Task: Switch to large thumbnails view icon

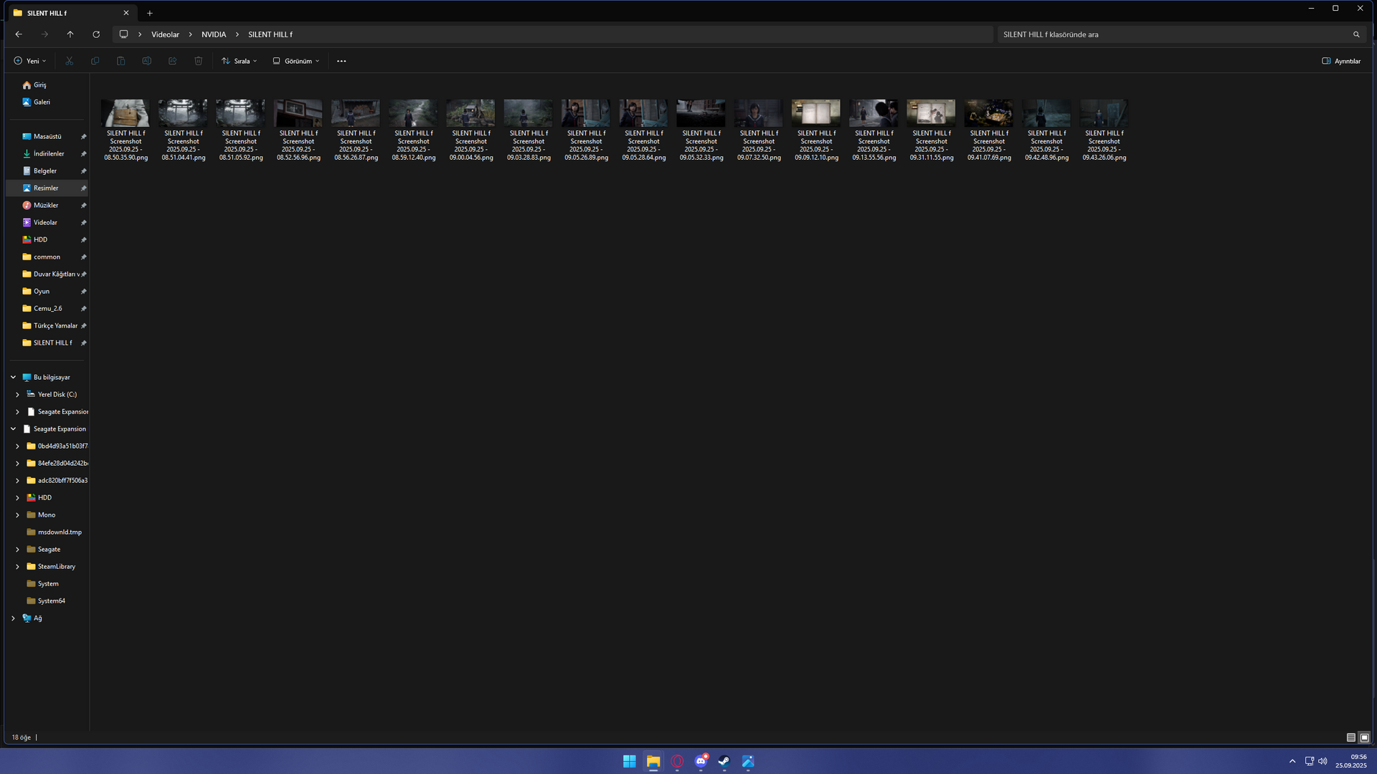Action: [1365, 737]
